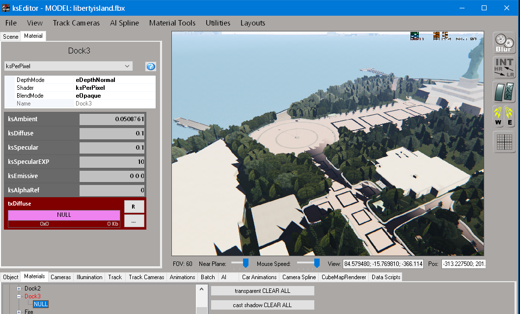This screenshot has height=314, width=520.
Task: Click the W E lights icon
Action: point(504,116)
